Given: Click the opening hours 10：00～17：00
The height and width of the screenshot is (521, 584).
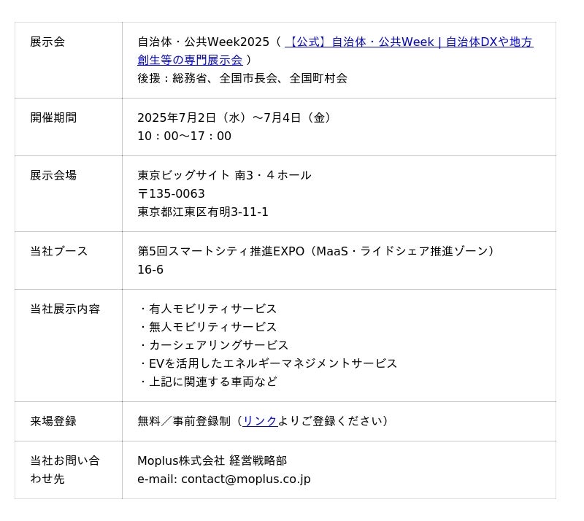Looking at the screenshot, I should coord(185,136).
